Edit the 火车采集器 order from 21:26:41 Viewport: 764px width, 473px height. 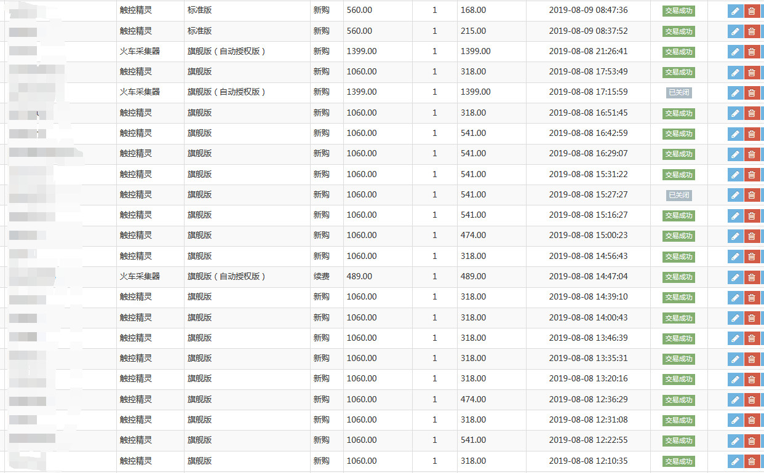coord(735,52)
